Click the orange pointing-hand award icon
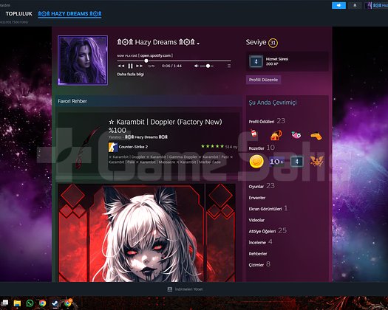388x310 pixels. (316, 136)
